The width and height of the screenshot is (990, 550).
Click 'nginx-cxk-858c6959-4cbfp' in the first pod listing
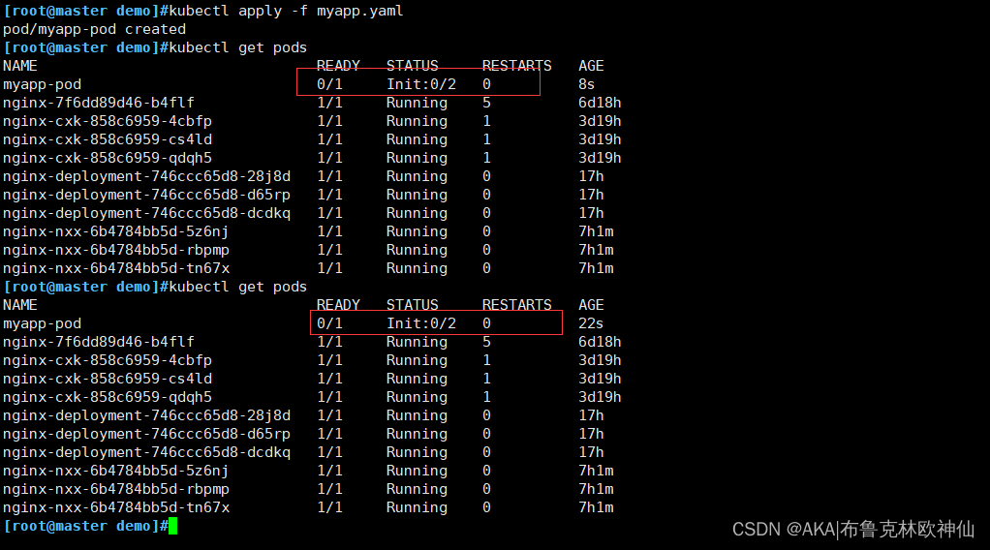click(108, 121)
